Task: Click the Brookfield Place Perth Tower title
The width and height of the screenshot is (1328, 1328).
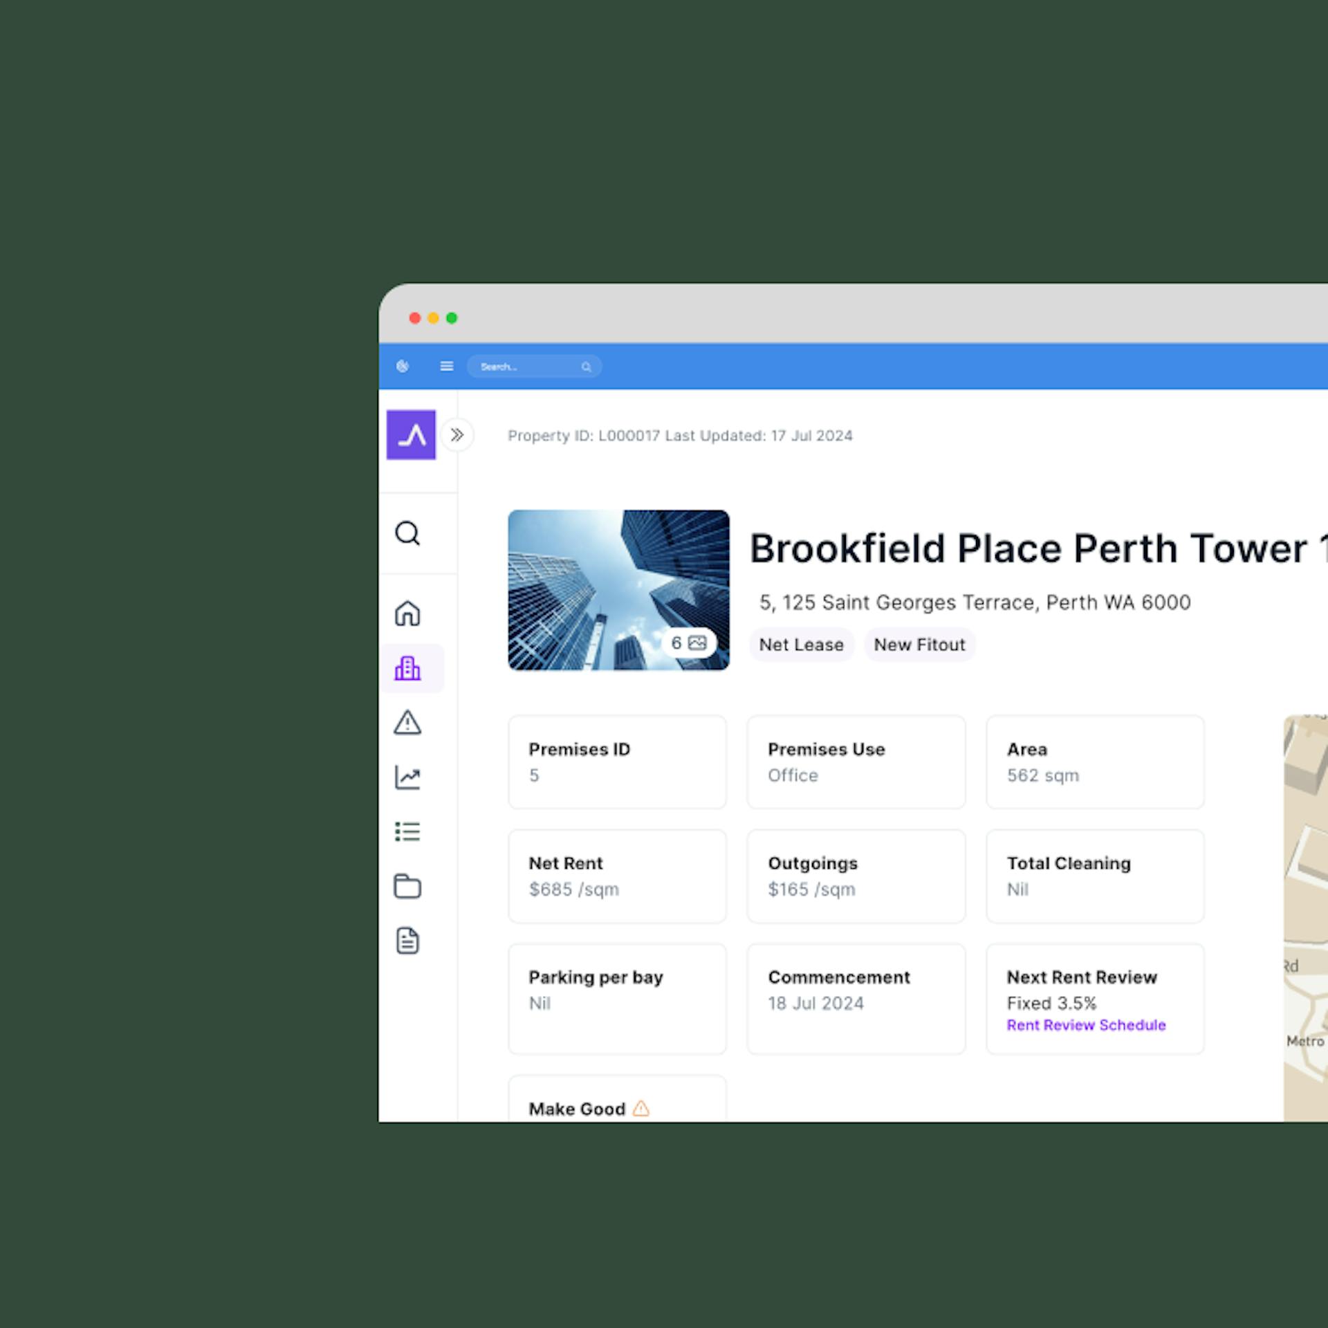Action: (1039, 548)
